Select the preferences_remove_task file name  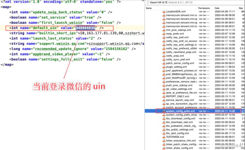pyautogui.click(x=181, y=81)
